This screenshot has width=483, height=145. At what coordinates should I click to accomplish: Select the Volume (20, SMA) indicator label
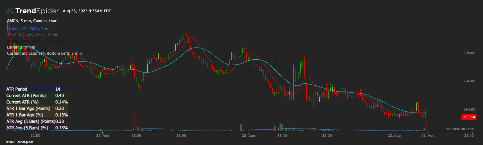click(x=29, y=29)
